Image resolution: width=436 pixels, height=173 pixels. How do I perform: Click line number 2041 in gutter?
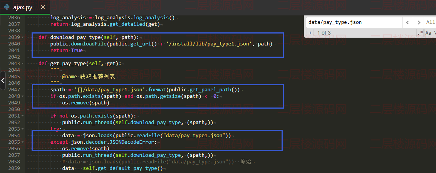tap(14, 50)
